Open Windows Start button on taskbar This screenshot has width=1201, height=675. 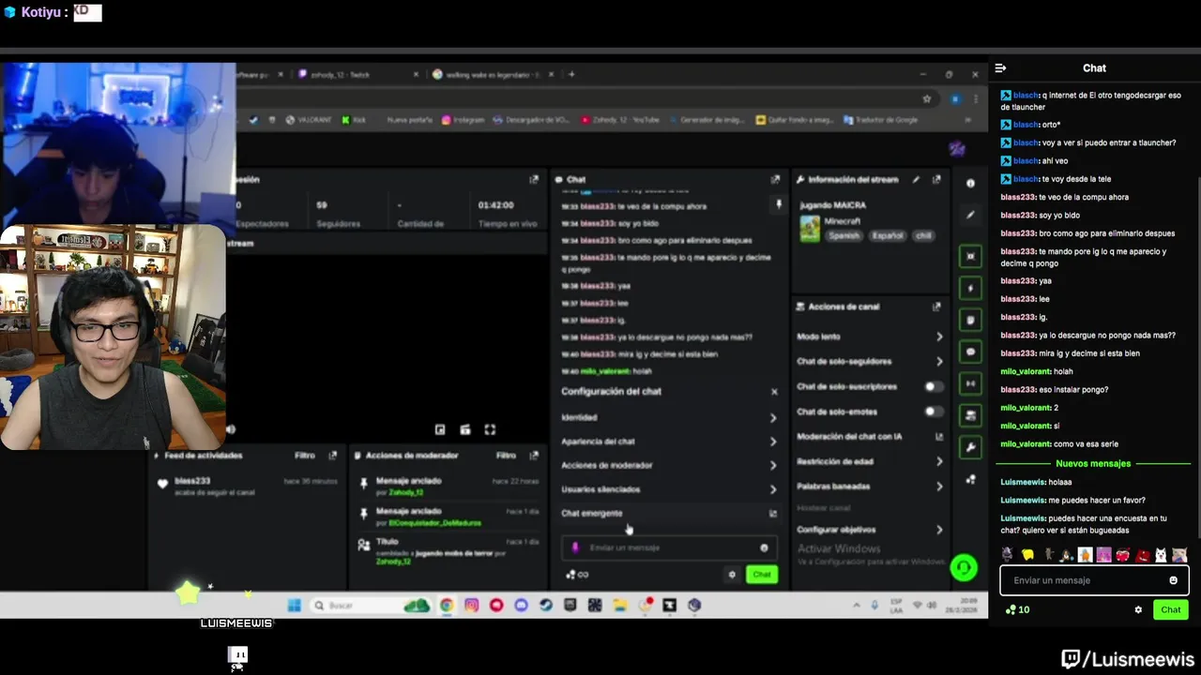pyautogui.click(x=294, y=606)
